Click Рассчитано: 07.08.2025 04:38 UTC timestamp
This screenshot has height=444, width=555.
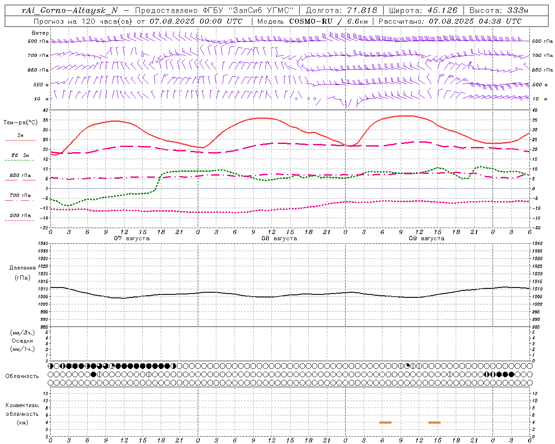(450, 21)
